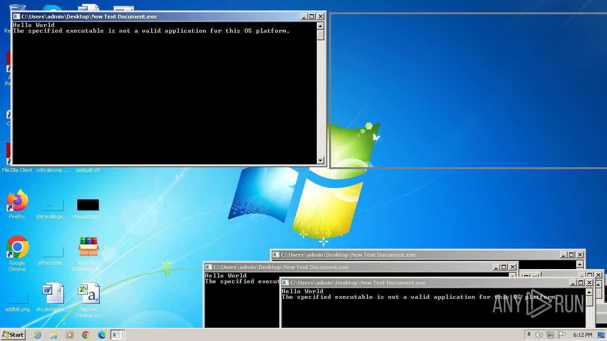Image resolution: width=607 pixels, height=341 pixels.
Task: Maximize the top-left console window
Action: point(312,17)
